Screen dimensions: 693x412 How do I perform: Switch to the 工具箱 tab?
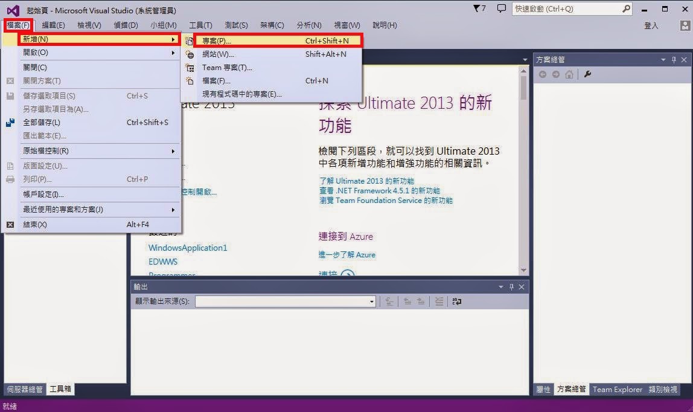[60, 390]
